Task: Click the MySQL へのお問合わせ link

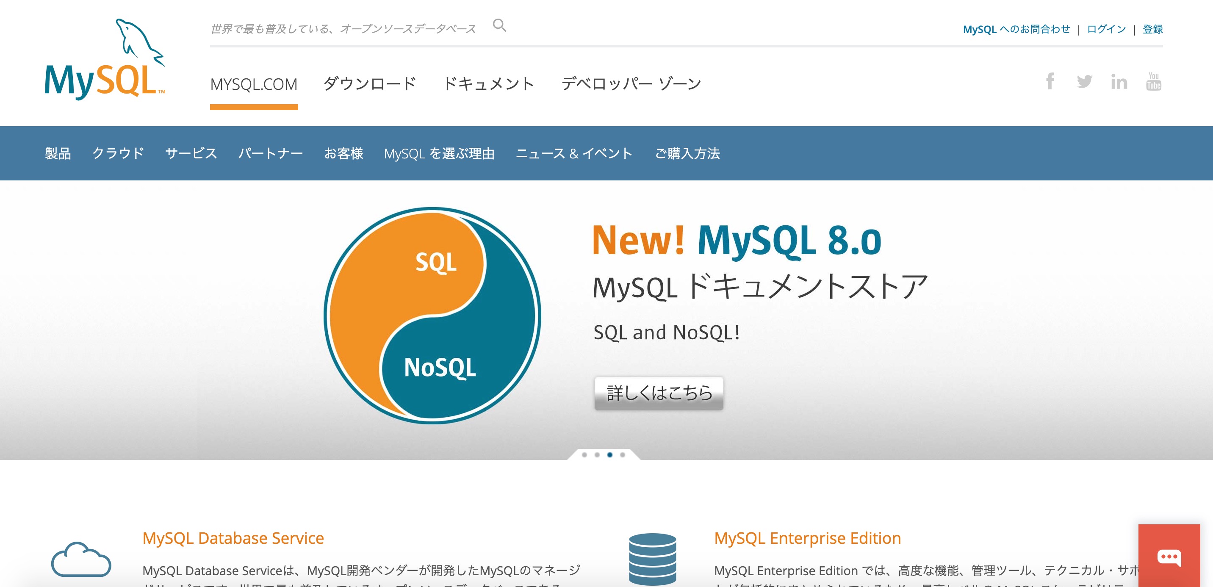Action: [x=1016, y=29]
